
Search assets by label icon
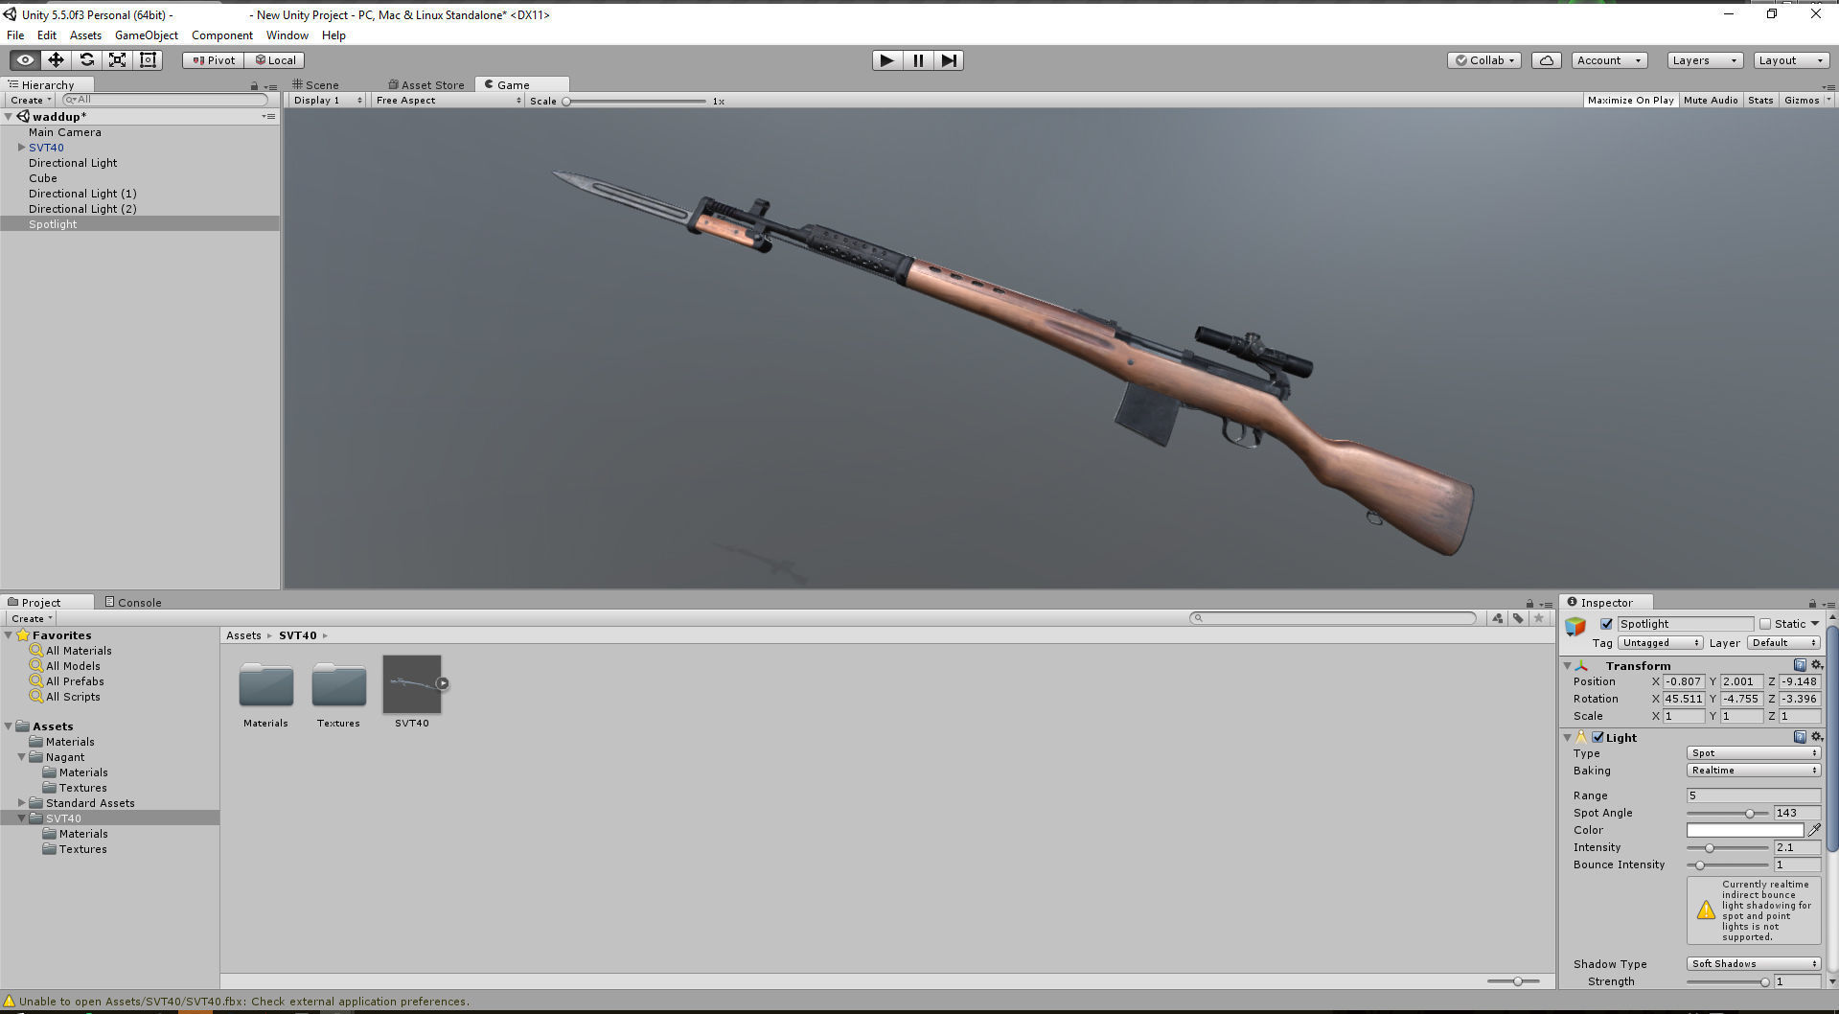pyautogui.click(x=1518, y=618)
